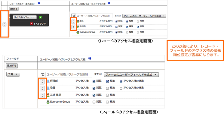Image resolution: width=224 pixels, height=114 pixels.
Task: Click Everyone Group text in field settings
Action: (60, 102)
